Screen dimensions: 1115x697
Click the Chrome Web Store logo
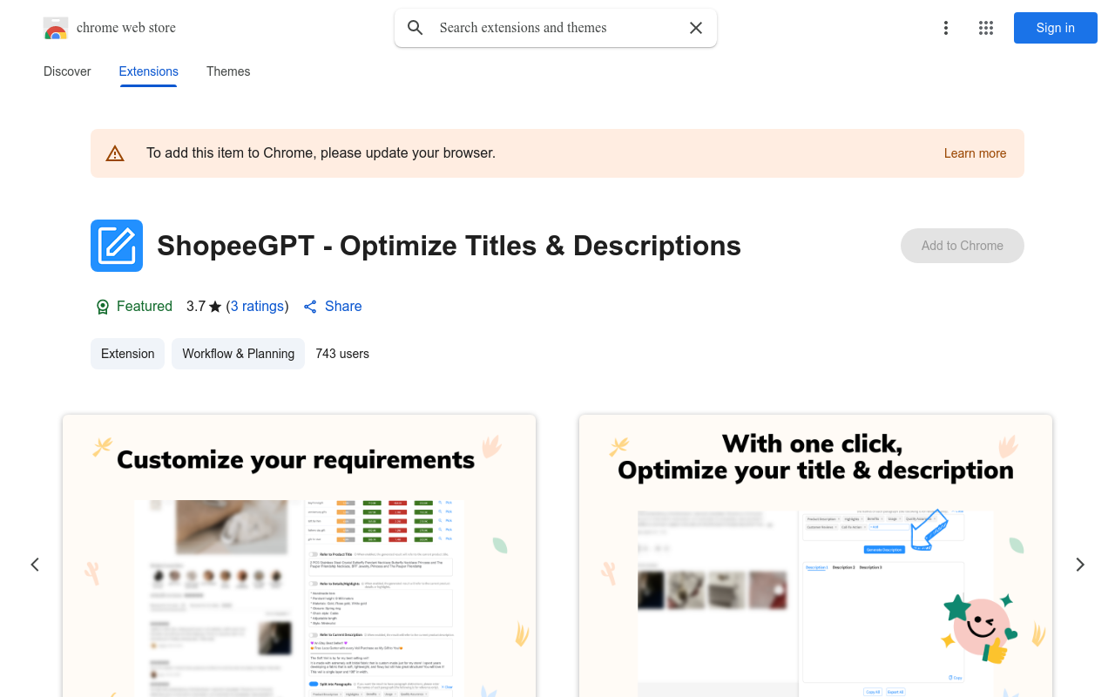(x=56, y=28)
